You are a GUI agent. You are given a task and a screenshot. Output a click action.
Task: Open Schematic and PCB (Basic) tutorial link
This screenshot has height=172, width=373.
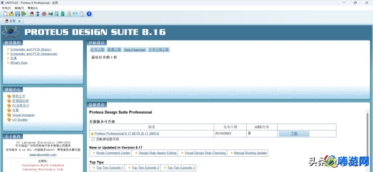31,50
